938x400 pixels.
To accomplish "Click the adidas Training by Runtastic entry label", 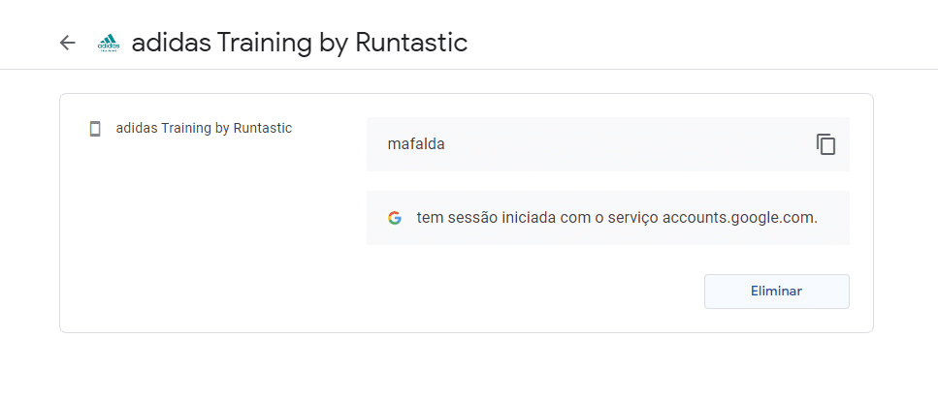I will [x=204, y=129].
